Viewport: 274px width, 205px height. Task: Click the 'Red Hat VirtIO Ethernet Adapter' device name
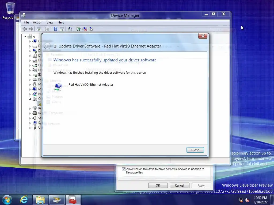(91, 85)
